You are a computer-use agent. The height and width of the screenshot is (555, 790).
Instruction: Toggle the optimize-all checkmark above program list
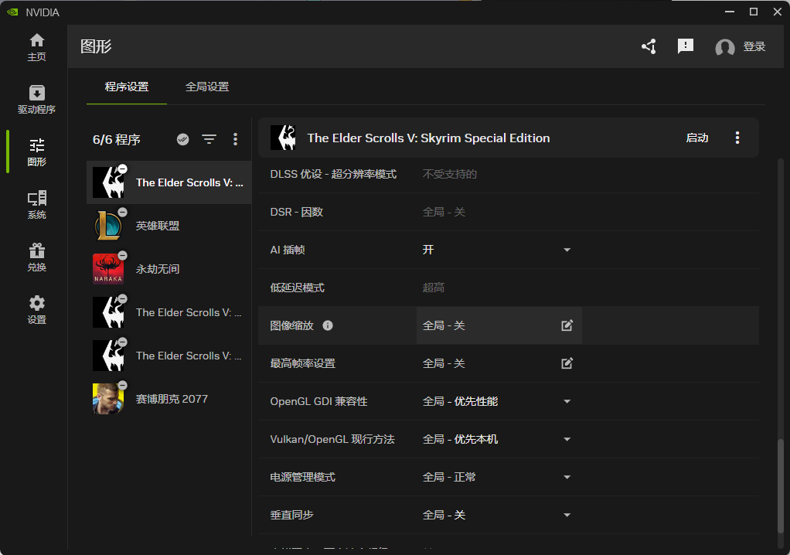(183, 139)
